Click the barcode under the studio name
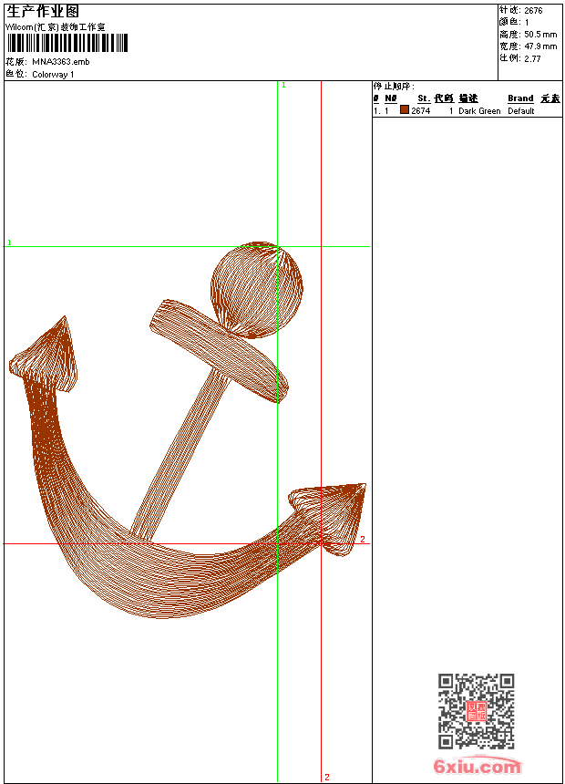 click(x=67, y=44)
